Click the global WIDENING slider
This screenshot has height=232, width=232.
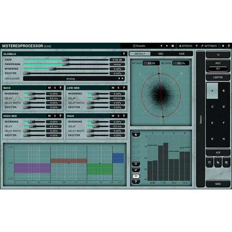click(x=66, y=69)
